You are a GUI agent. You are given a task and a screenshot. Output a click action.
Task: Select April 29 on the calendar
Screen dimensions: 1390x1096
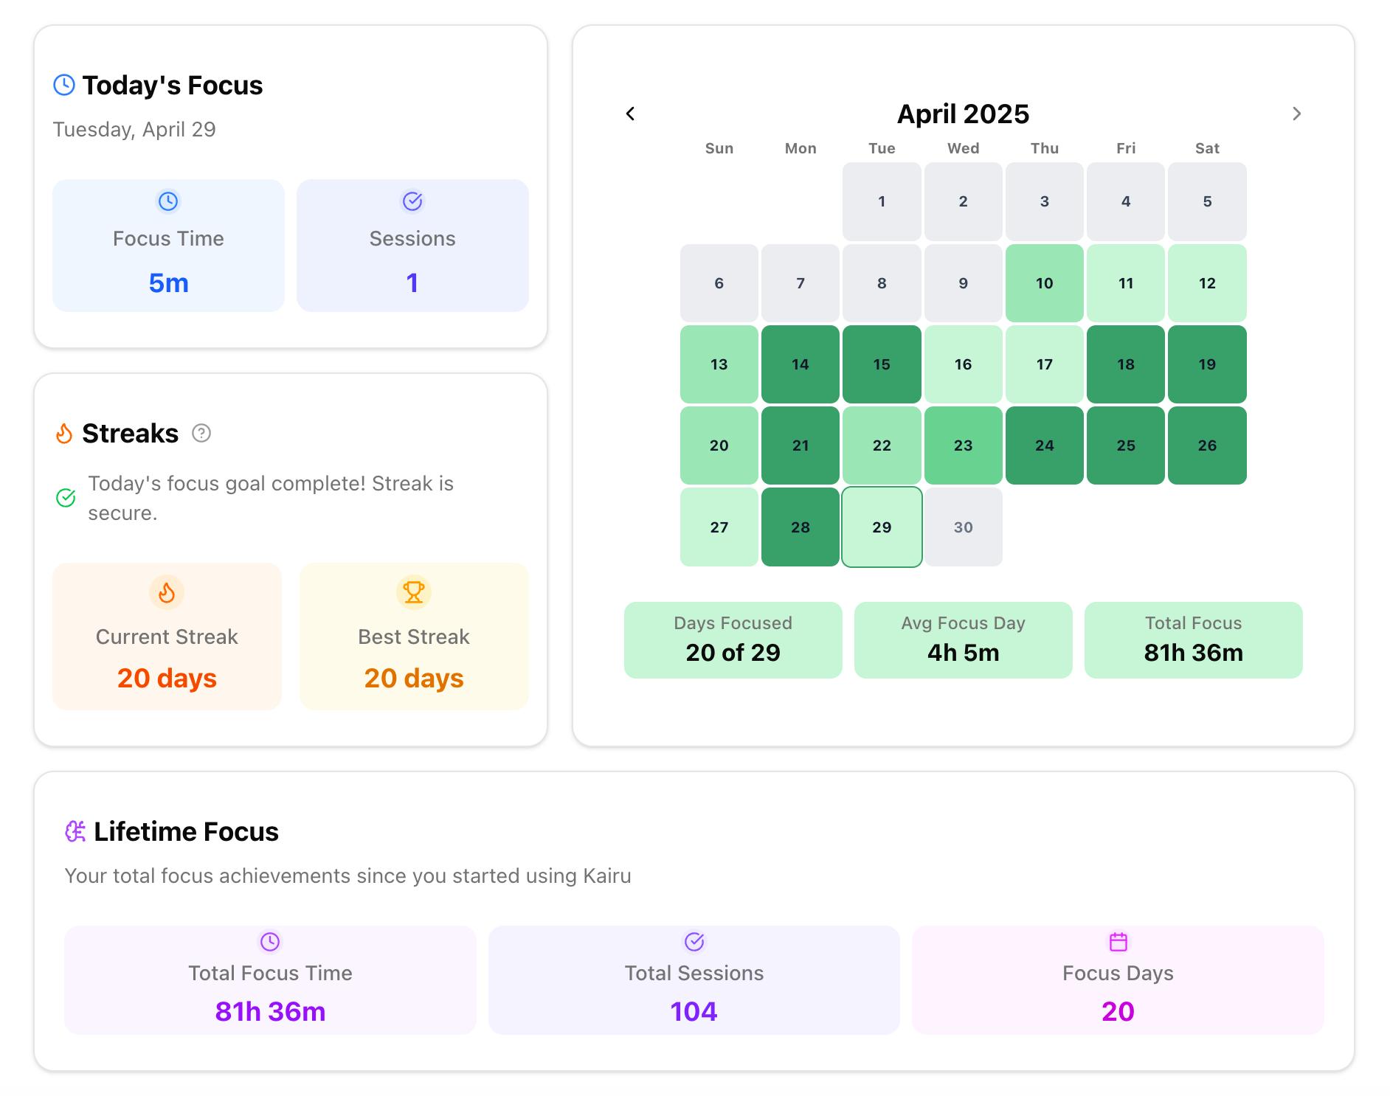click(882, 527)
